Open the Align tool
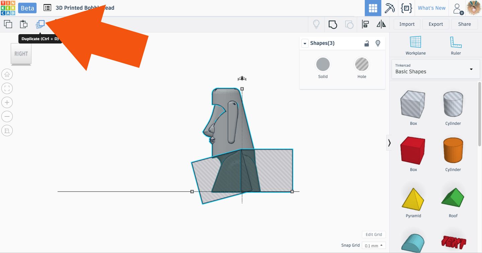The image size is (482, 253). click(365, 24)
